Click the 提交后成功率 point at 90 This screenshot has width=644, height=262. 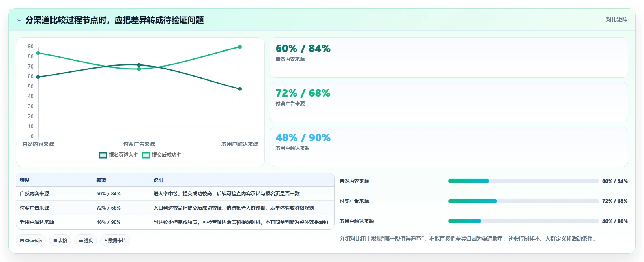tap(240, 47)
